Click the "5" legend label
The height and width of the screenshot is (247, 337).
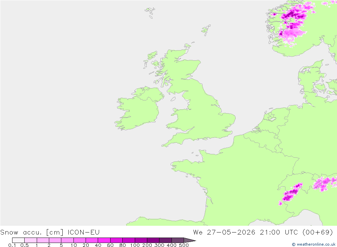[61, 245]
